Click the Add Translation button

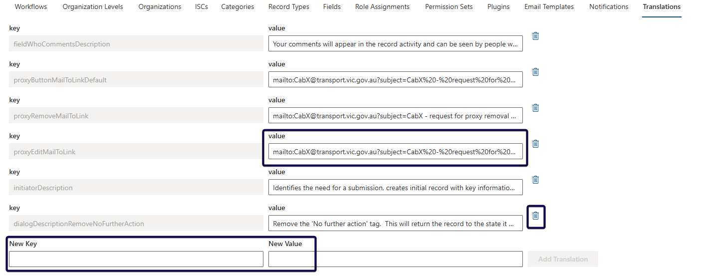[x=563, y=259]
